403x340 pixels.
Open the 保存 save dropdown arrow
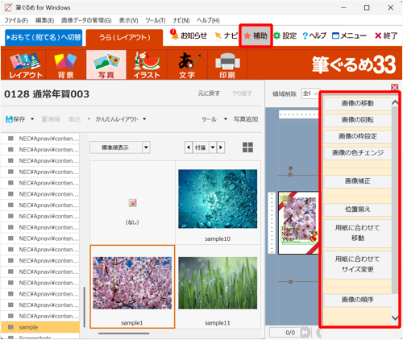(32, 119)
